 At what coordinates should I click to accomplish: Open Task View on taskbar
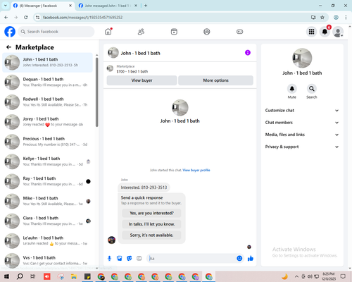33,276
